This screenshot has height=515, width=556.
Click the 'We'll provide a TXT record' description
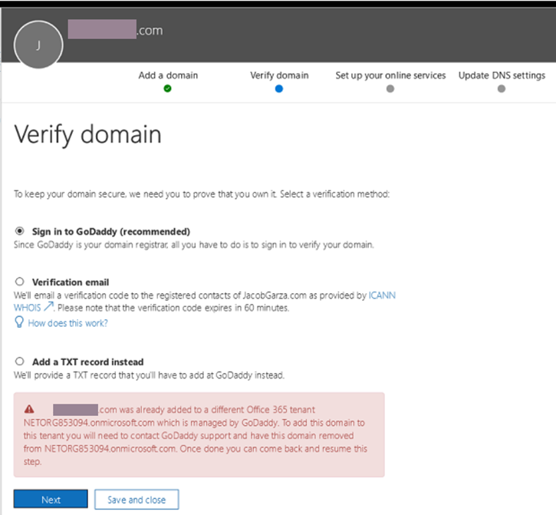click(x=149, y=375)
